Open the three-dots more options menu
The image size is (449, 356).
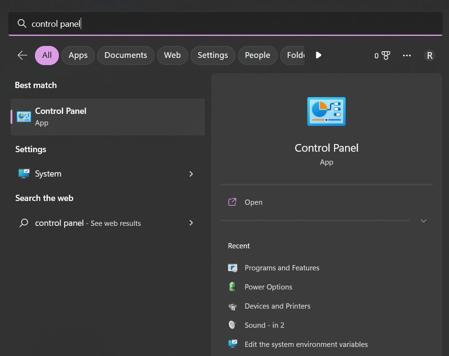(x=407, y=56)
